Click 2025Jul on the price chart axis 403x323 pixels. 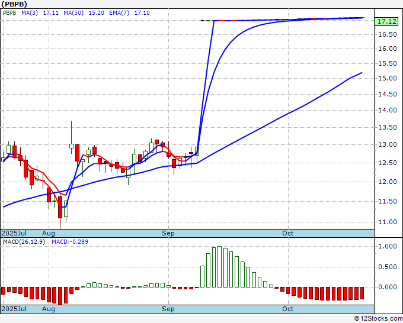(x=14, y=233)
